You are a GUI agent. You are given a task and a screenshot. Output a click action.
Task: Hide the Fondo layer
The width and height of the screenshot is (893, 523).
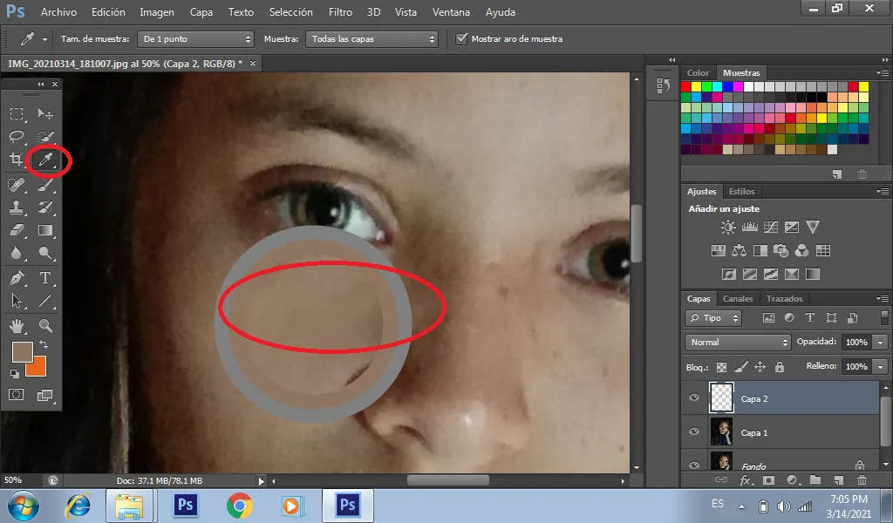tap(694, 465)
